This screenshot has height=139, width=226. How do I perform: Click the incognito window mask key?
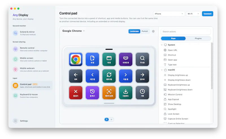point(126,59)
